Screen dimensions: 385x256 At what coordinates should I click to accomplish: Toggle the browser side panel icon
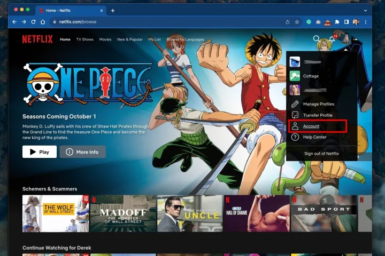point(346,22)
